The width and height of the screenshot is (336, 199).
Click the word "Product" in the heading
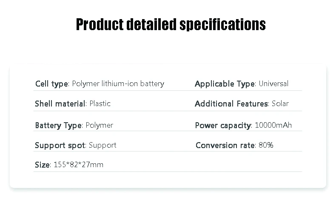tap(100, 25)
